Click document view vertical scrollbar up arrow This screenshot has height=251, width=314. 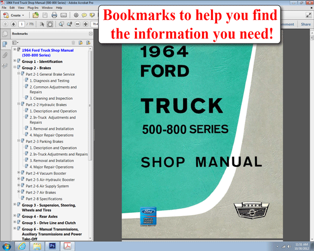(312, 32)
